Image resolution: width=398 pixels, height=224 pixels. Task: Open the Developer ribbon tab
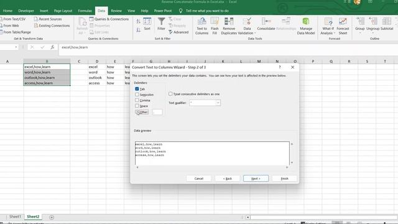point(26,11)
